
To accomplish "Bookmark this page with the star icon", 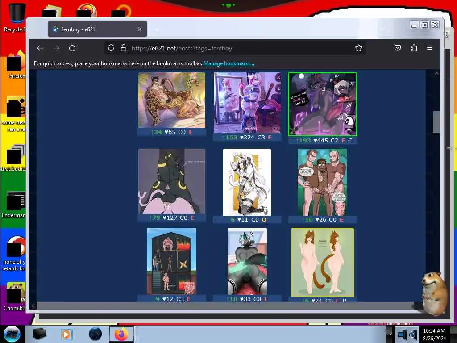I will (359, 48).
